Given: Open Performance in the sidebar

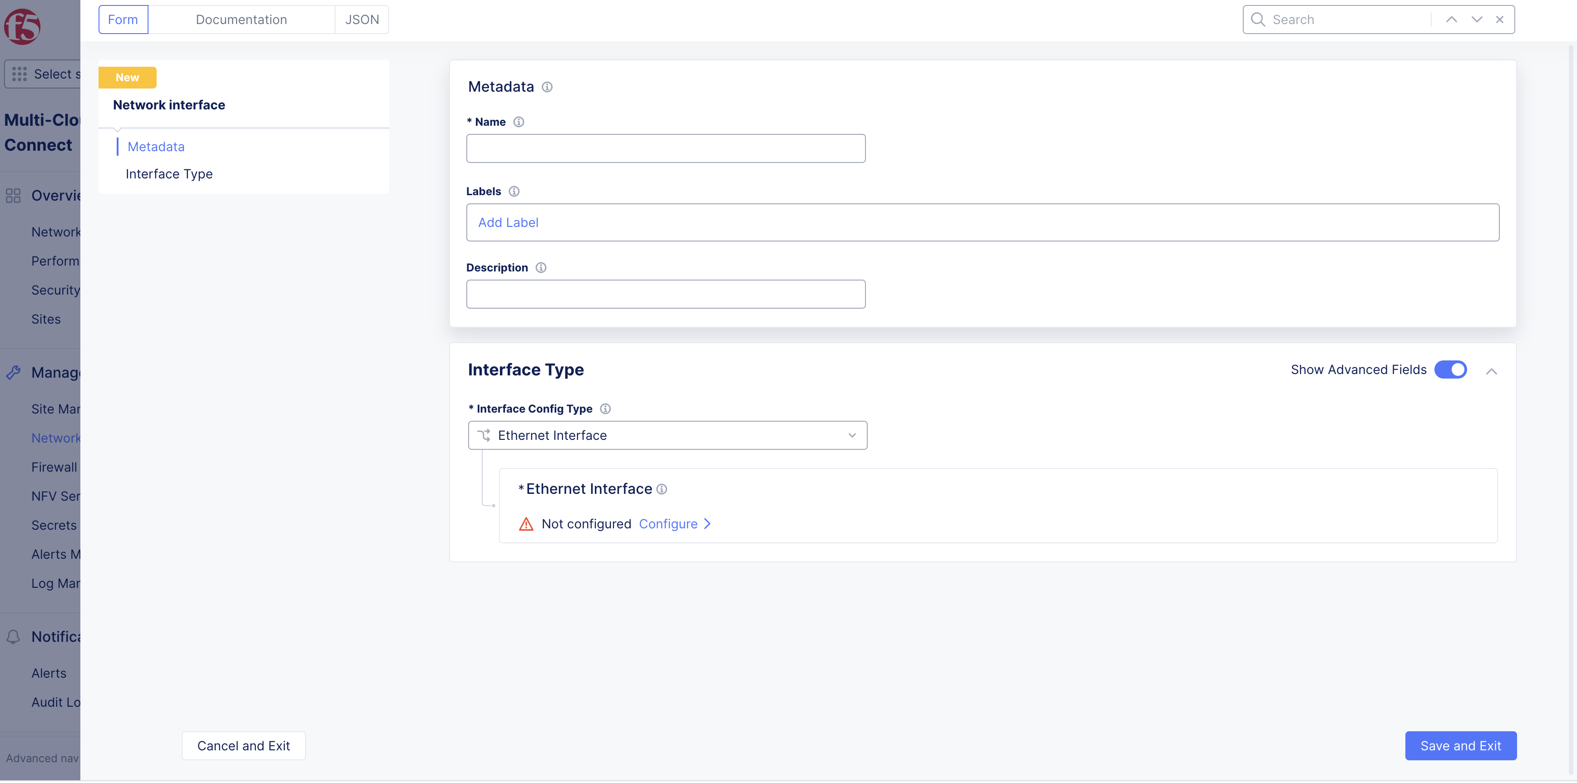Looking at the screenshot, I should tap(56, 261).
